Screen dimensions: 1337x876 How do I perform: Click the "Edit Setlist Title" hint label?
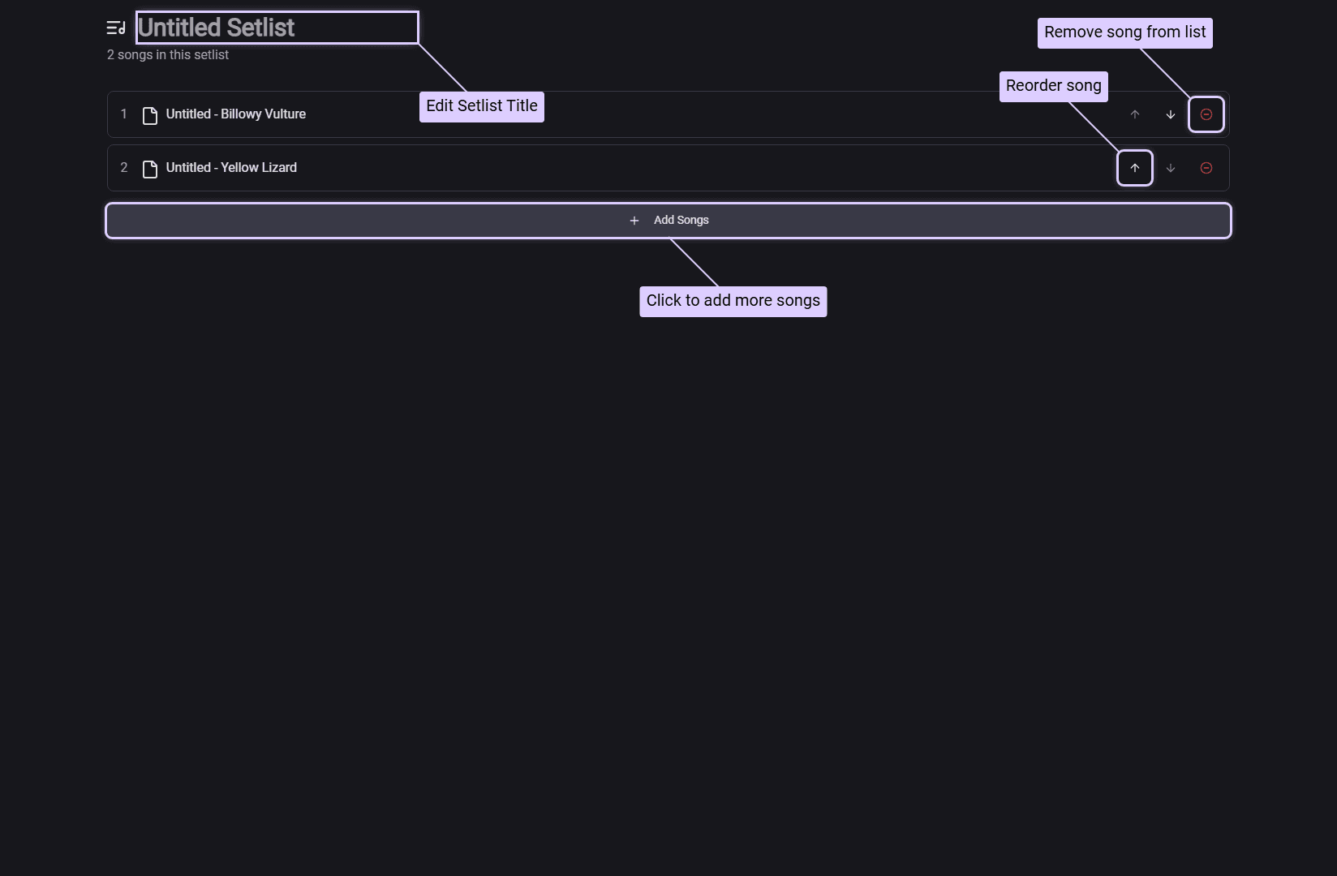click(481, 106)
